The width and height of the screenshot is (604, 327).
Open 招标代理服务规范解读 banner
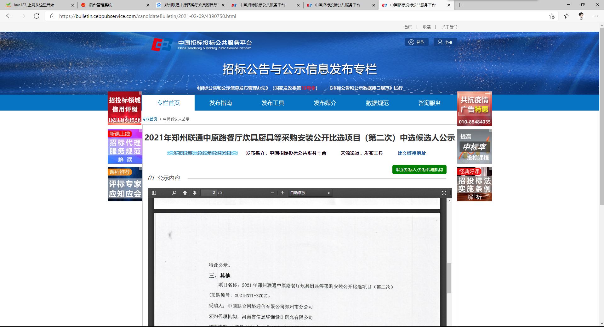[x=125, y=146]
